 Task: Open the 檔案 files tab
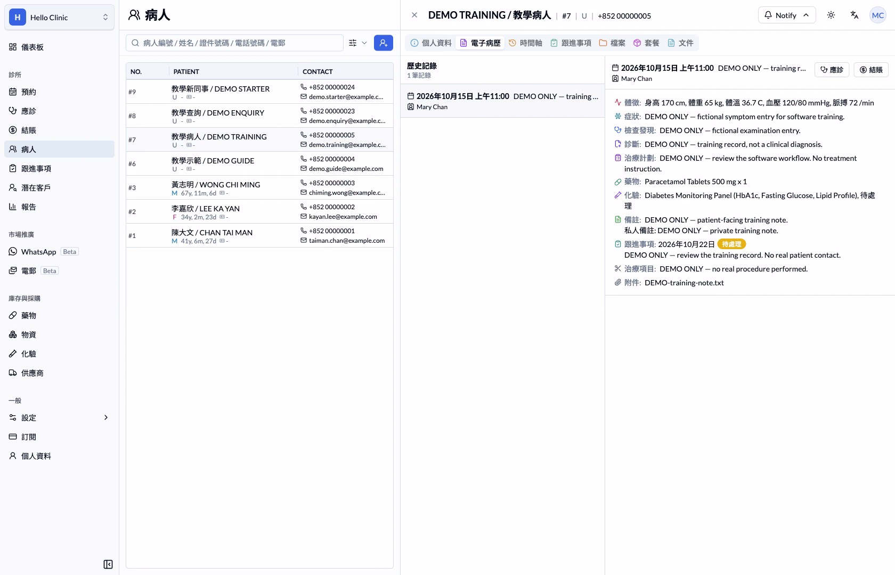coord(612,43)
